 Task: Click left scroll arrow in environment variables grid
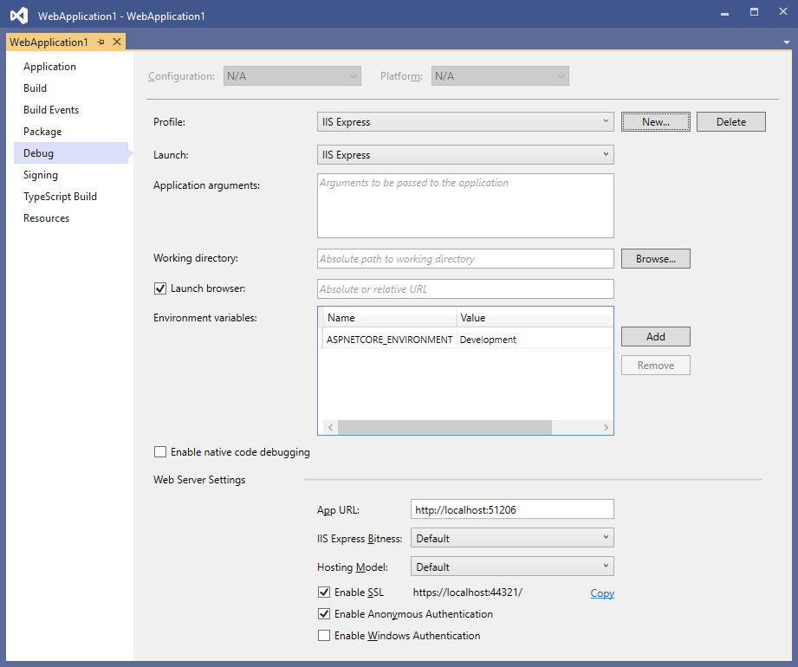pos(330,427)
